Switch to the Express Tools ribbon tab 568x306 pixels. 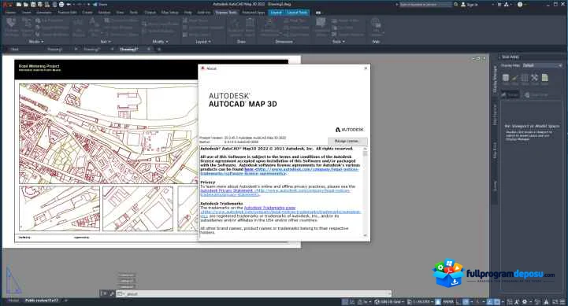tap(226, 13)
